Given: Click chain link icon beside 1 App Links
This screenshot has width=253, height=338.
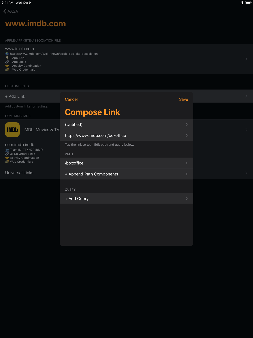Looking at the screenshot, I should click(x=7, y=62).
